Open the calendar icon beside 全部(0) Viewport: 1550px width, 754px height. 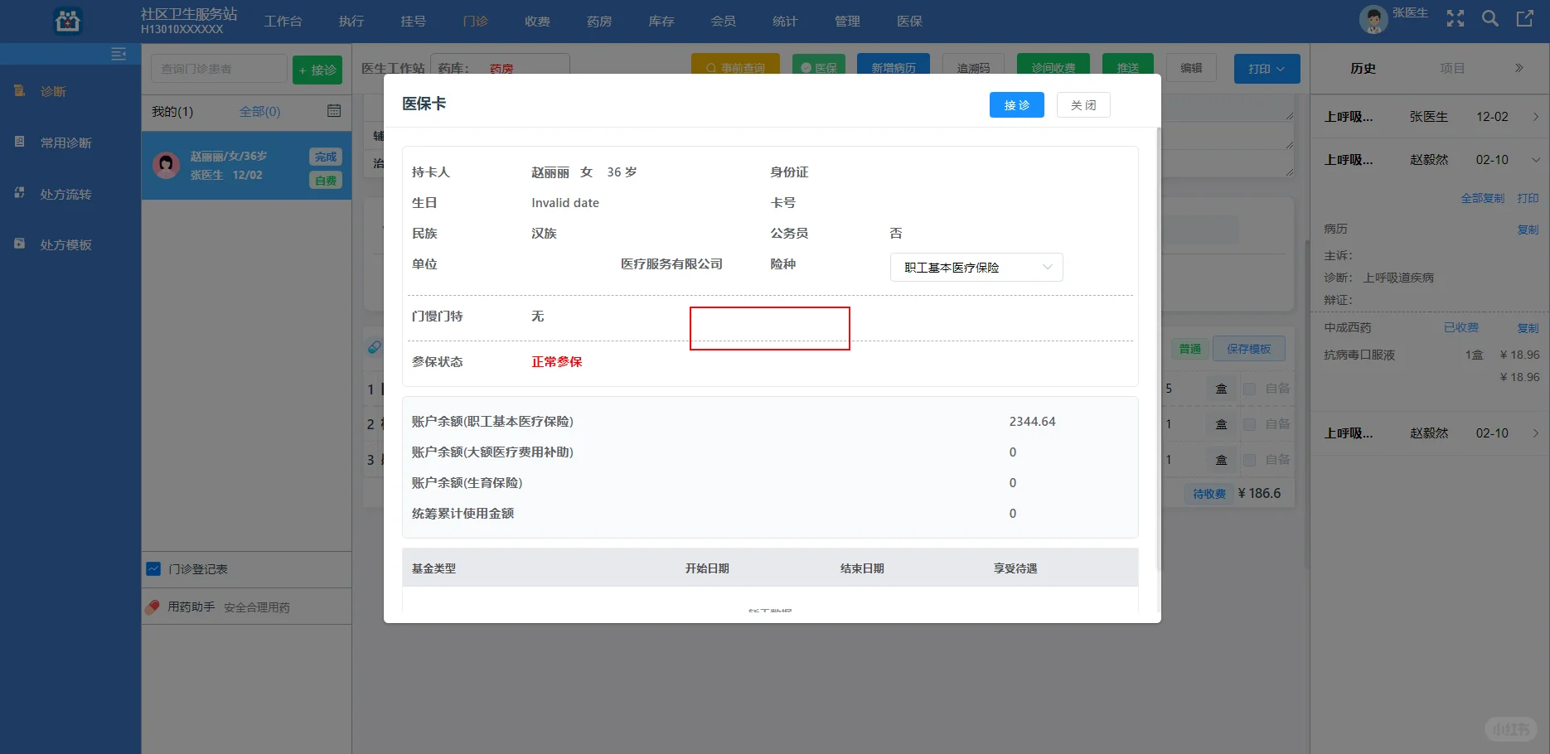pos(334,110)
